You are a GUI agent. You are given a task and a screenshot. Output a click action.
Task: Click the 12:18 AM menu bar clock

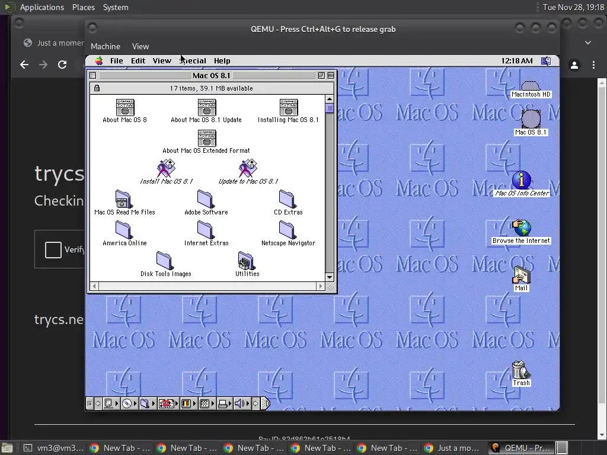[517, 61]
